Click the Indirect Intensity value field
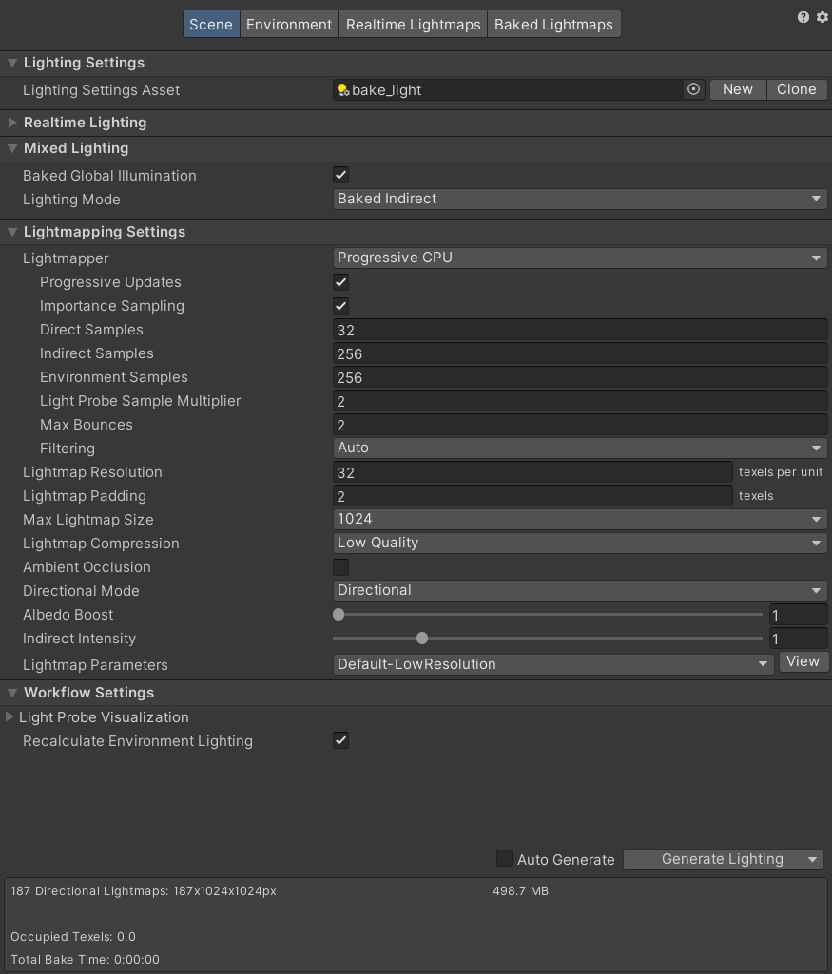832x974 pixels. coord(798,638)
